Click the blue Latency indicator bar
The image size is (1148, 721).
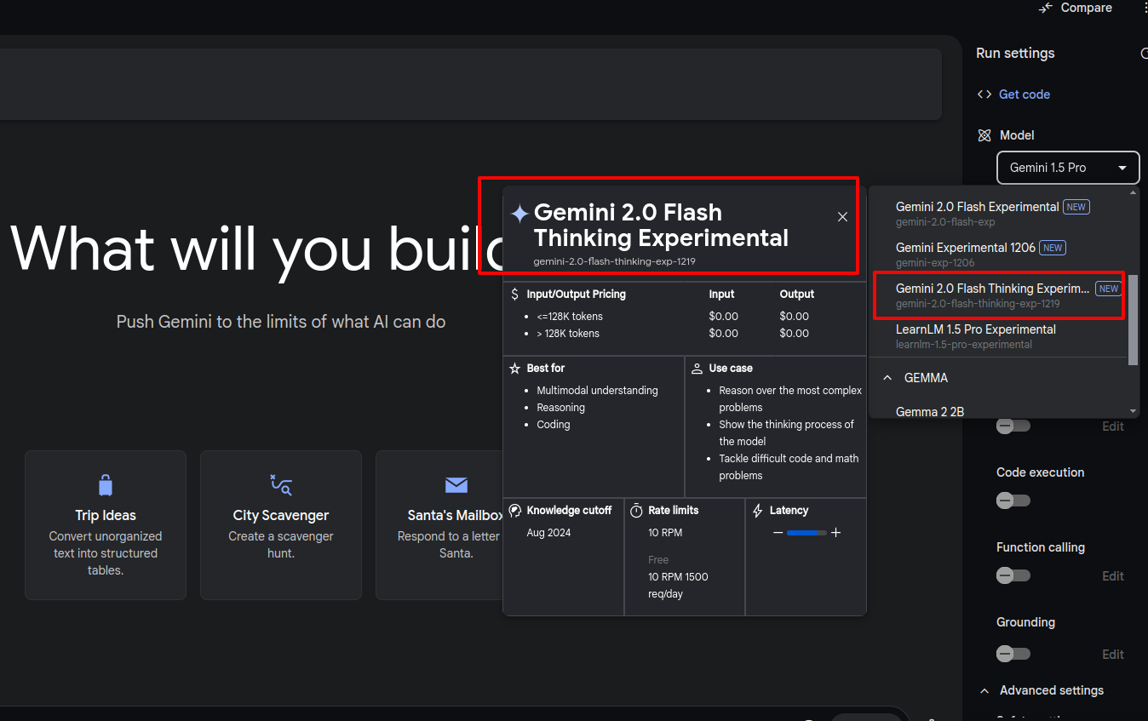pyautogui.click(x=806, y=533)
